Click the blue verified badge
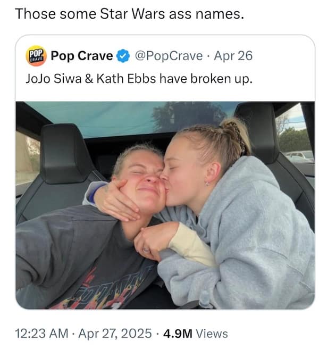 (x=123, y=56)
